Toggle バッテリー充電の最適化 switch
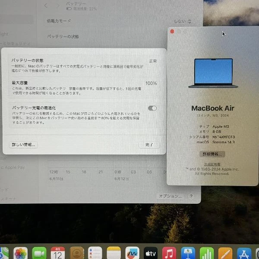The height and width of the screenshot is (259, 259). [x=152, y=108]
